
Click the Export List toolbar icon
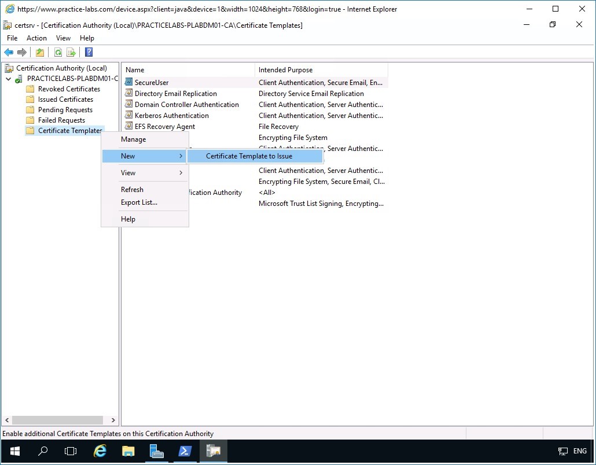tap(71, 52)
